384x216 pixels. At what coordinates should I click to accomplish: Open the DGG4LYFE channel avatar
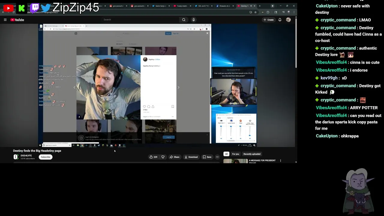click(x=16, y=157)
